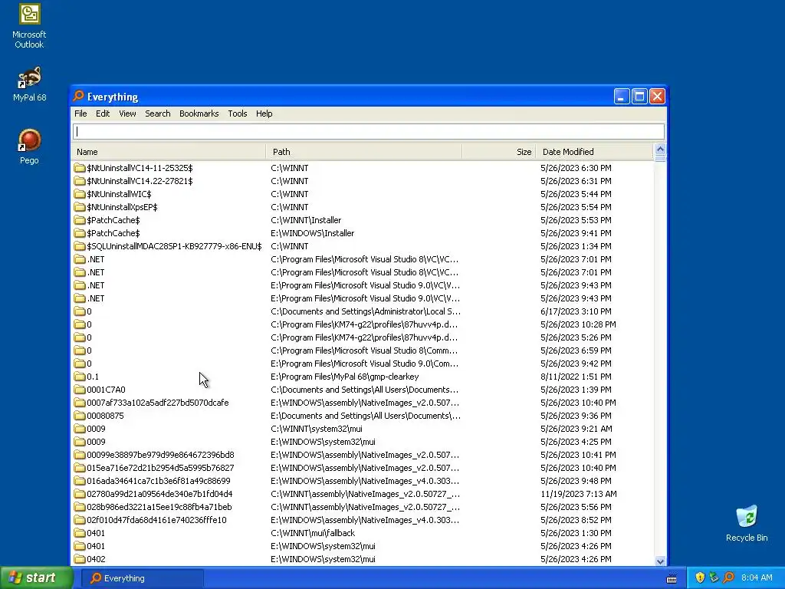785x589 pixels.
Task: Click path C:\Documents and Settings\Administrator\Local S...
Action: pos(366,311)
